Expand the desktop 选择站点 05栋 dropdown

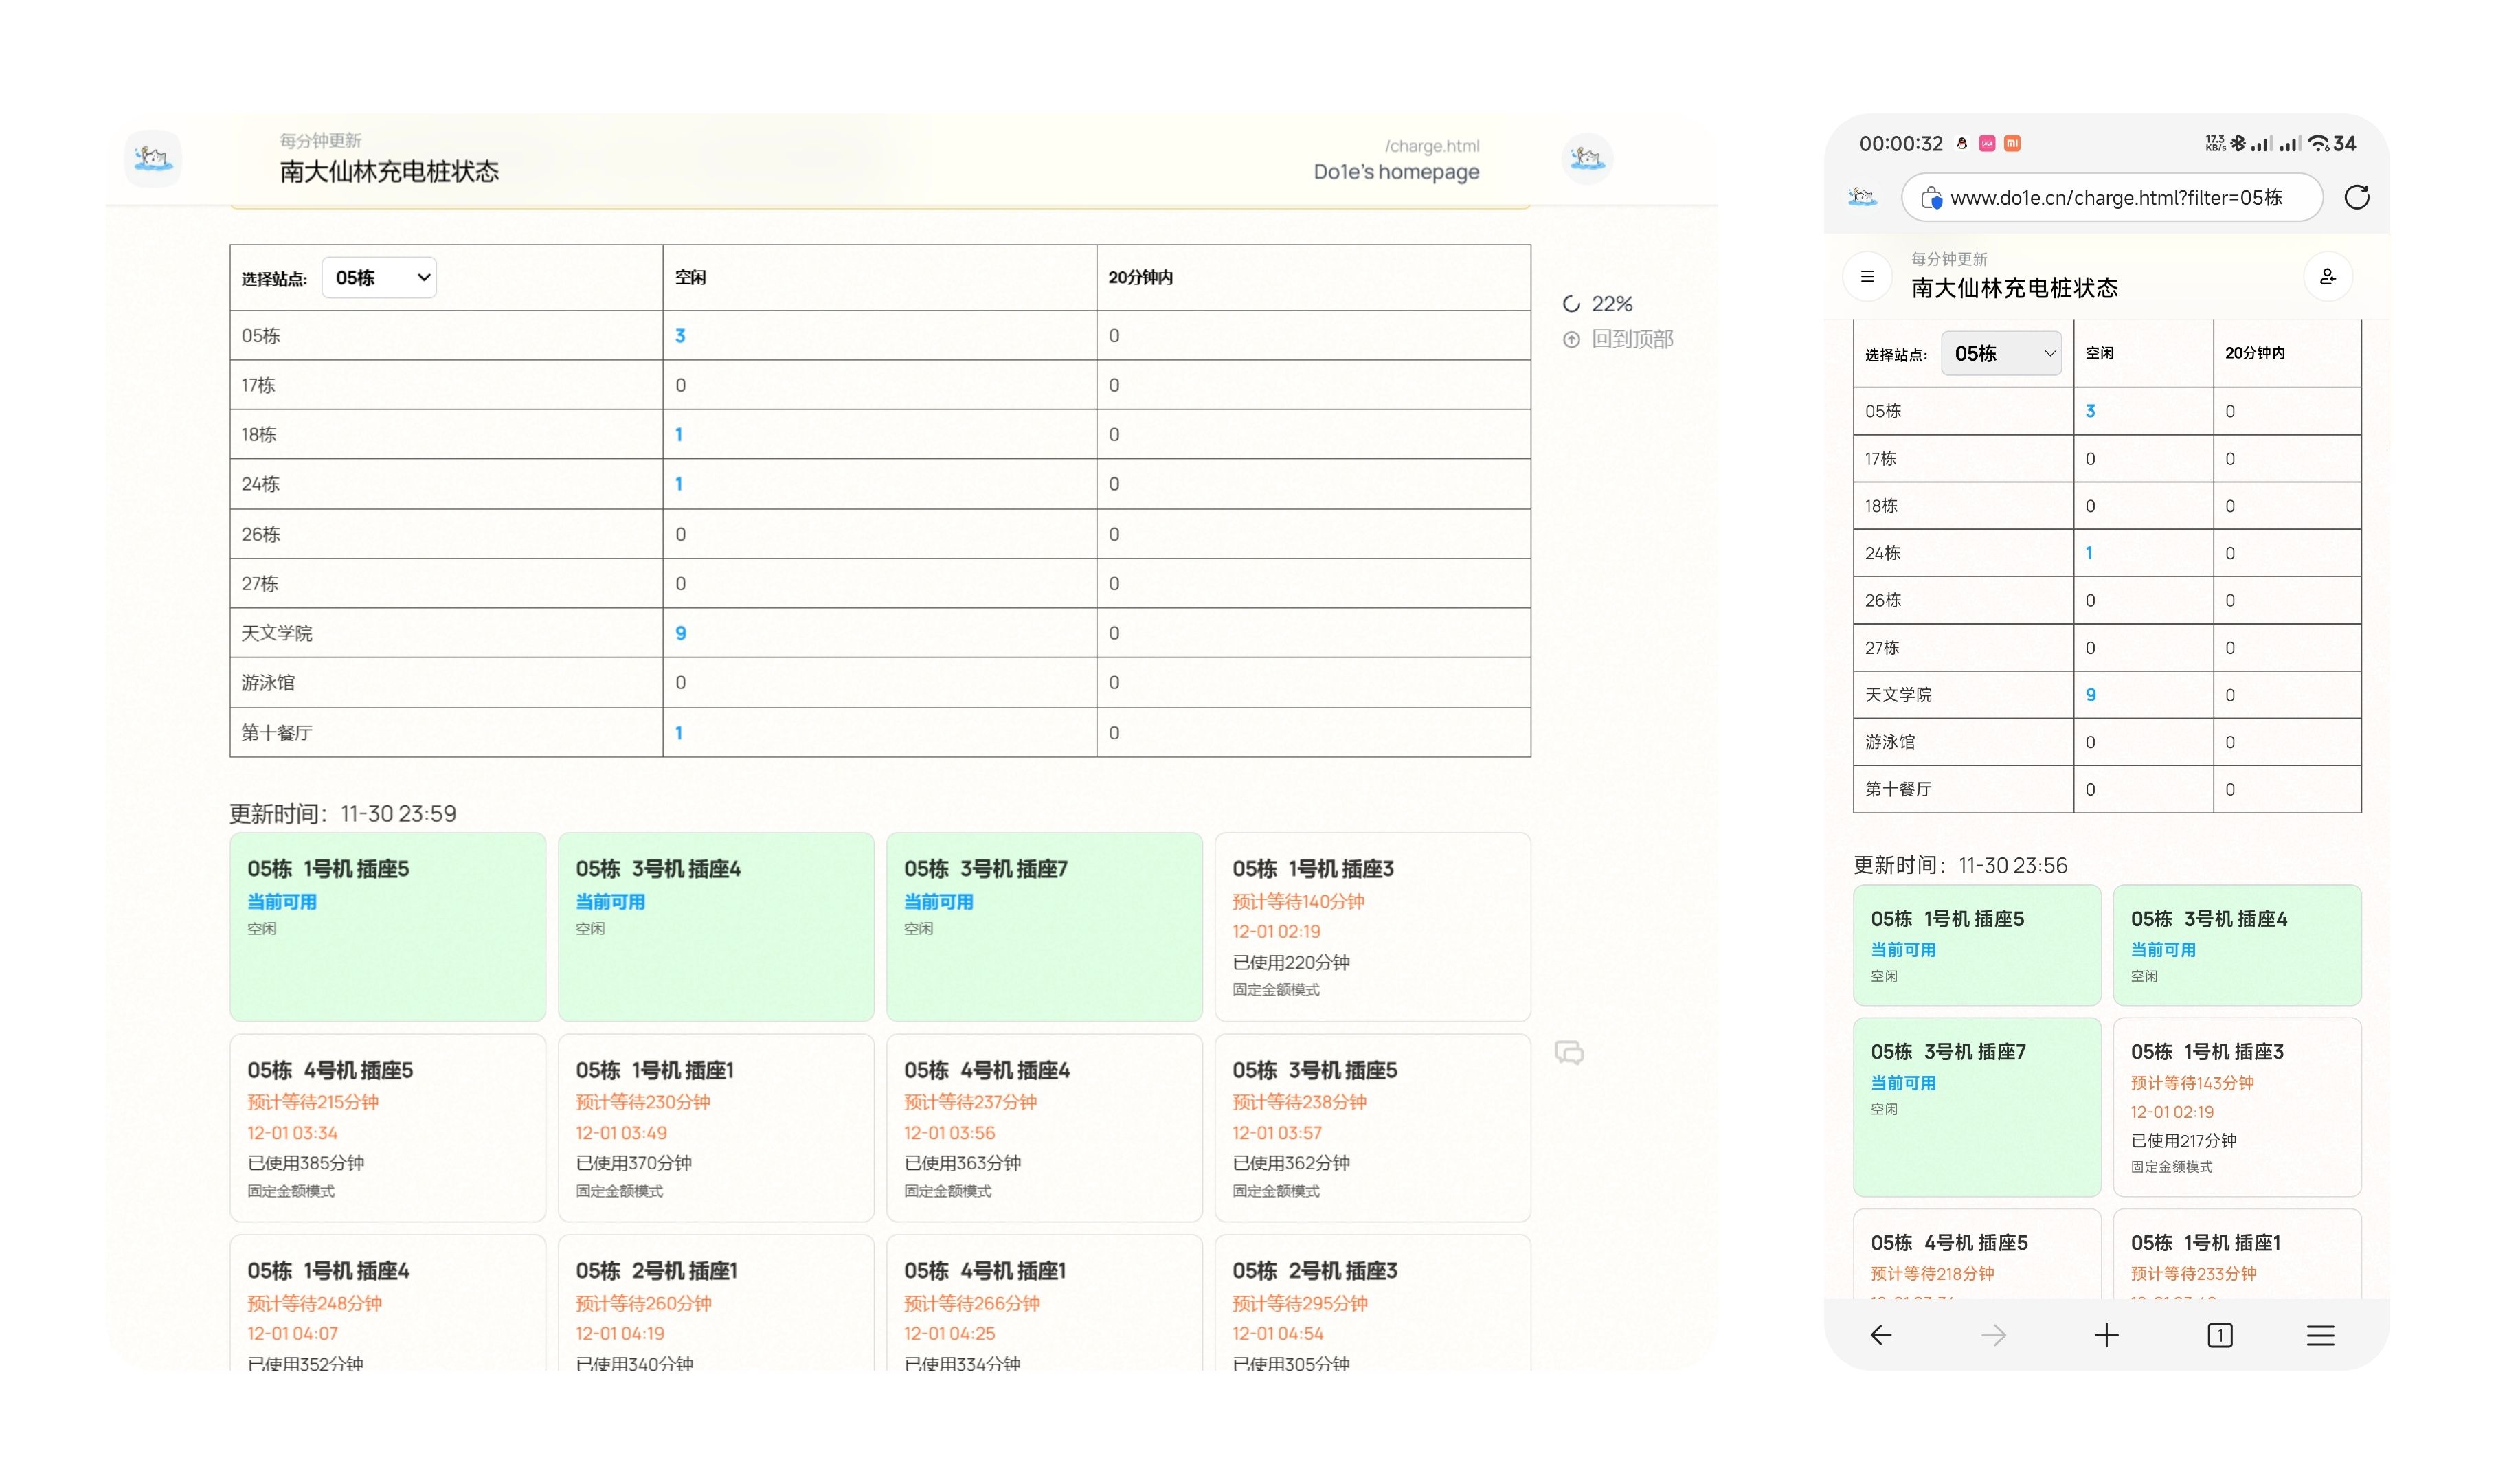click(379, 278)
